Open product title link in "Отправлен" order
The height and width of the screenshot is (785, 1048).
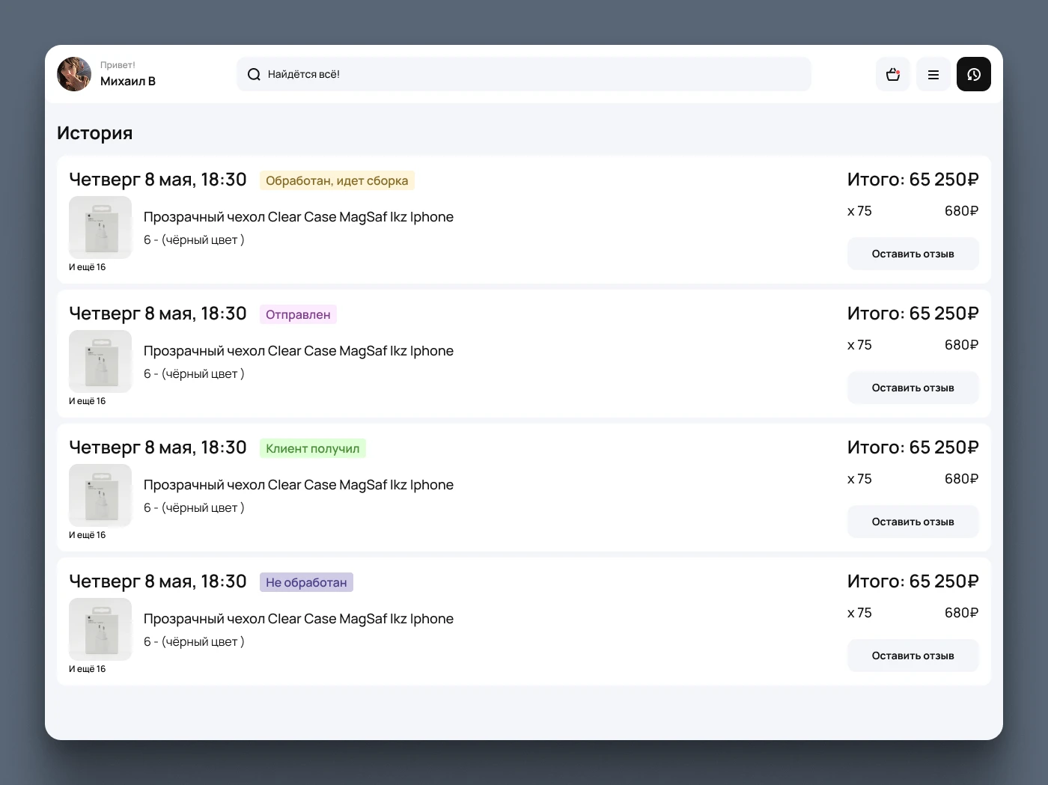tap(298, 351)
